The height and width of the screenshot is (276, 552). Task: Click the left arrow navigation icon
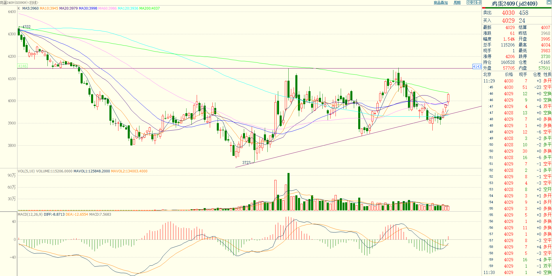469,2
